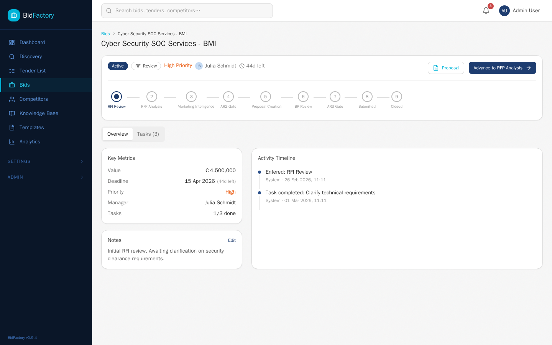This screenshot has width=552, height=345.
Task: Click the 15 Apr 2026 deadline
Action: 200,181
